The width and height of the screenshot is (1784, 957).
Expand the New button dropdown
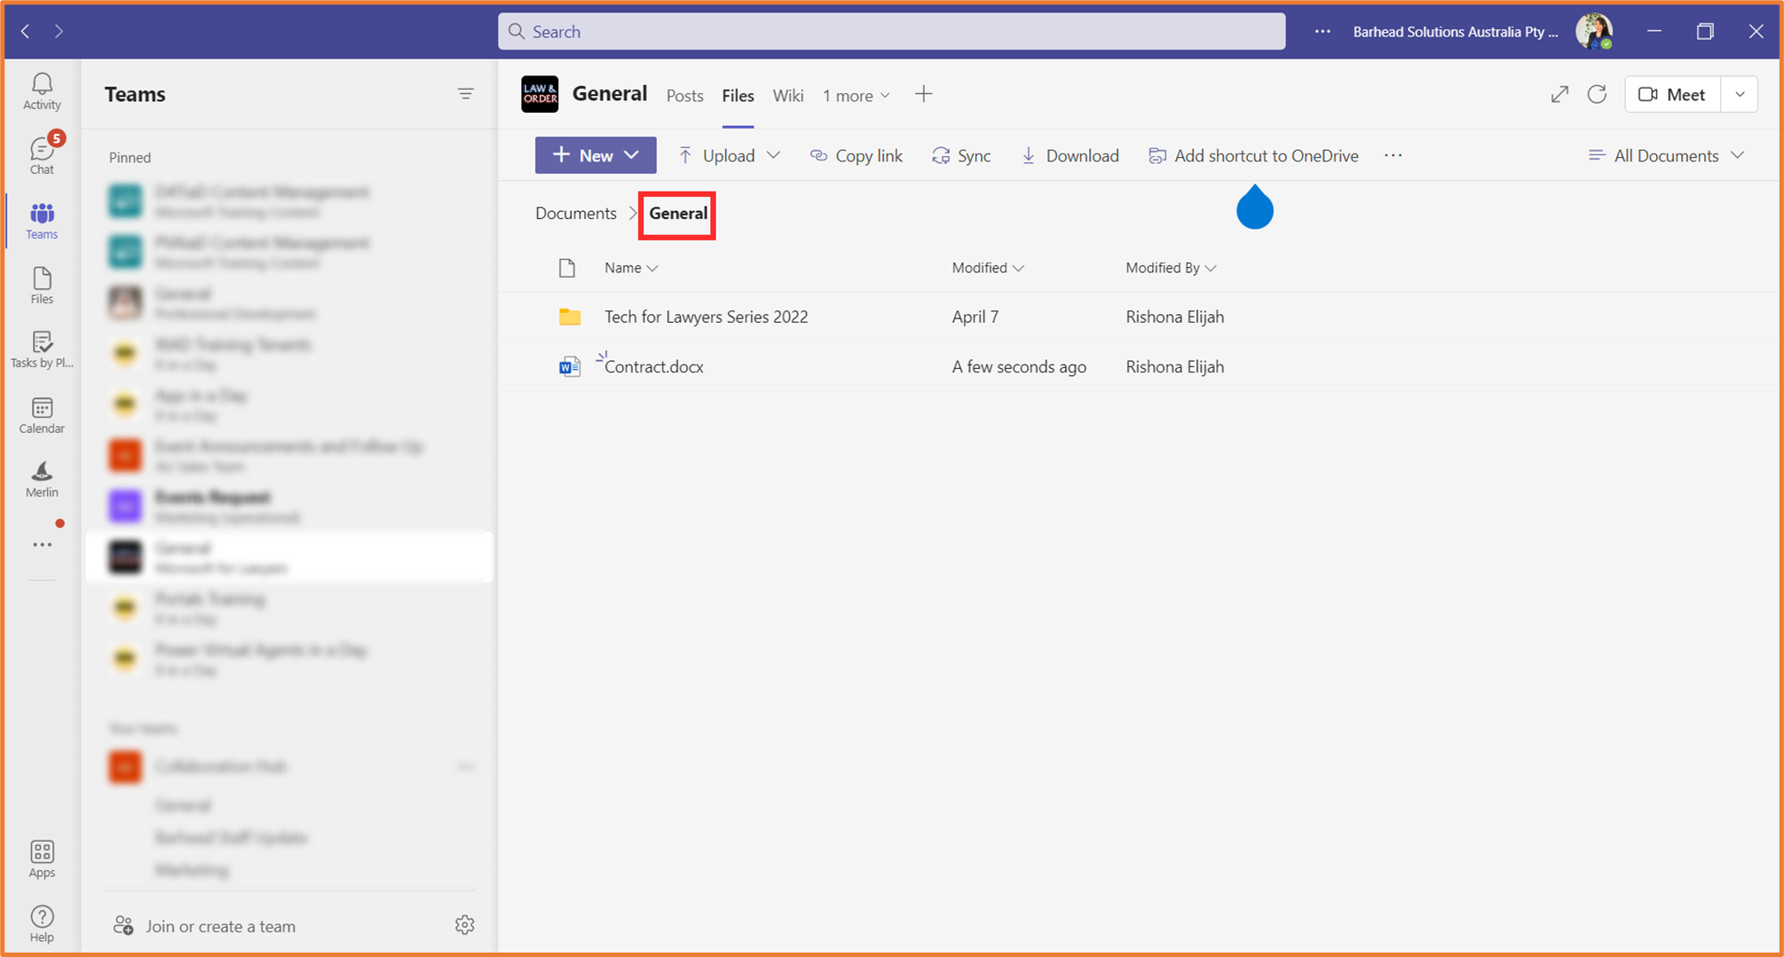pyautogui.click(x=632, y=154)
